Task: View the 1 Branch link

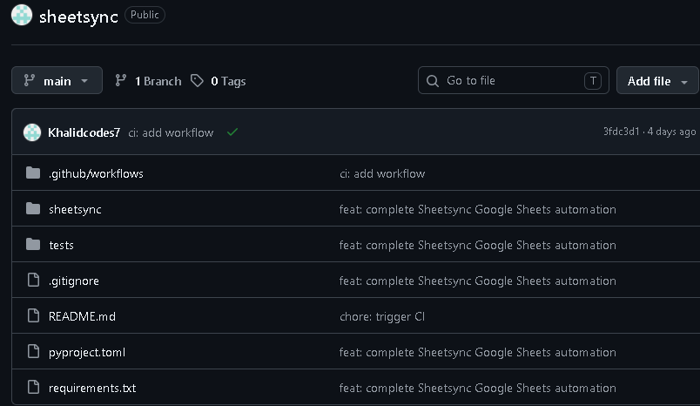Action: [158, 81]
